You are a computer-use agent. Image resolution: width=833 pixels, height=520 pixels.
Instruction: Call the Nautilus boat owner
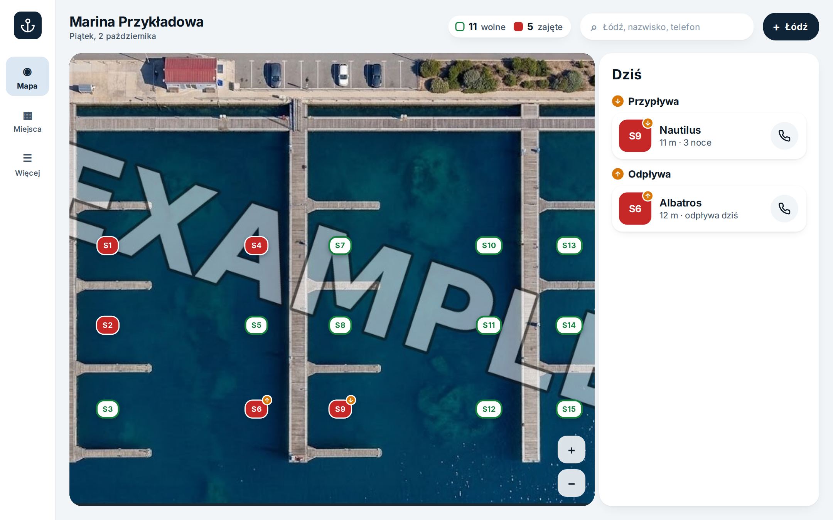pos(784,136)
